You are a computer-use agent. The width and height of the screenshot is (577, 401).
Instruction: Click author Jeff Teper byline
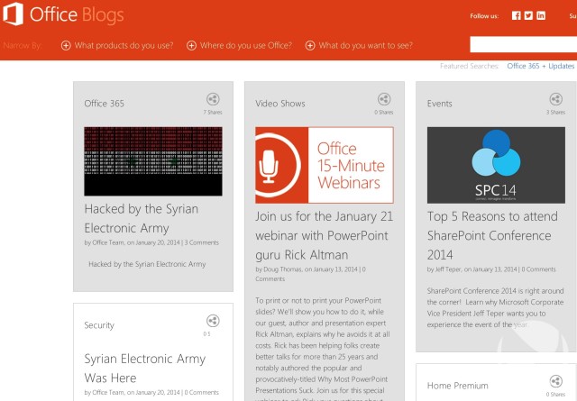[x=448, y=269]
